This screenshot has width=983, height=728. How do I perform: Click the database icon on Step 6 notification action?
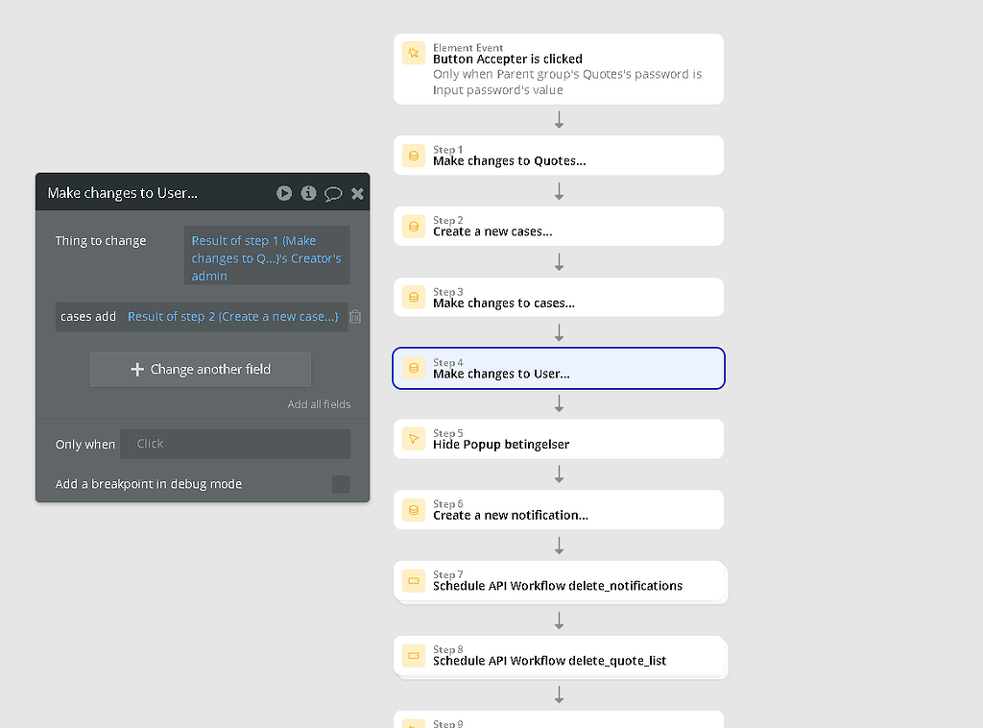(x=413, y=509)
